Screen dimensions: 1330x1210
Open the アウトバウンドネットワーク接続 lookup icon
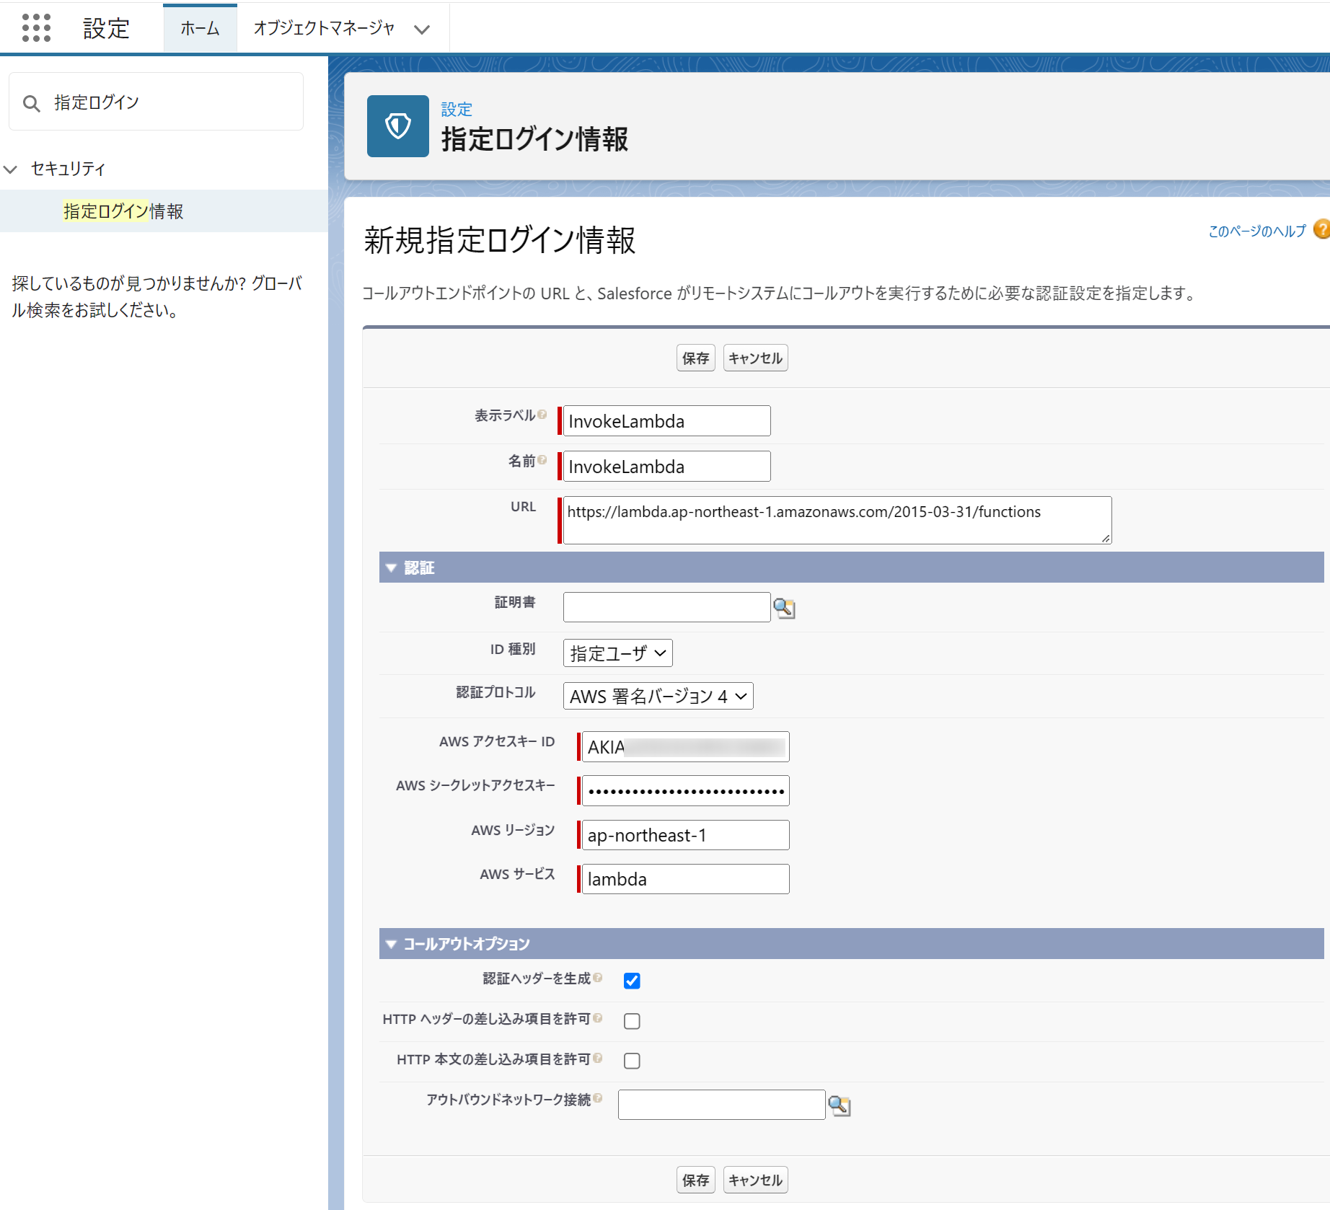(840, 1104)
